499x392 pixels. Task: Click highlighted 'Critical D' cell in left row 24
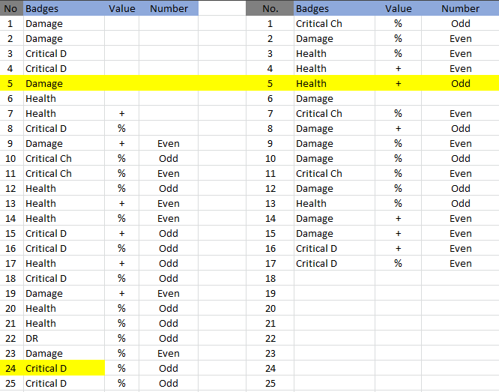(x=64, y=368)
